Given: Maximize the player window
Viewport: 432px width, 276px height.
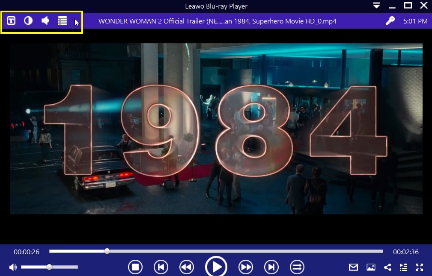Looking at the screenshot, I should 408,5.
